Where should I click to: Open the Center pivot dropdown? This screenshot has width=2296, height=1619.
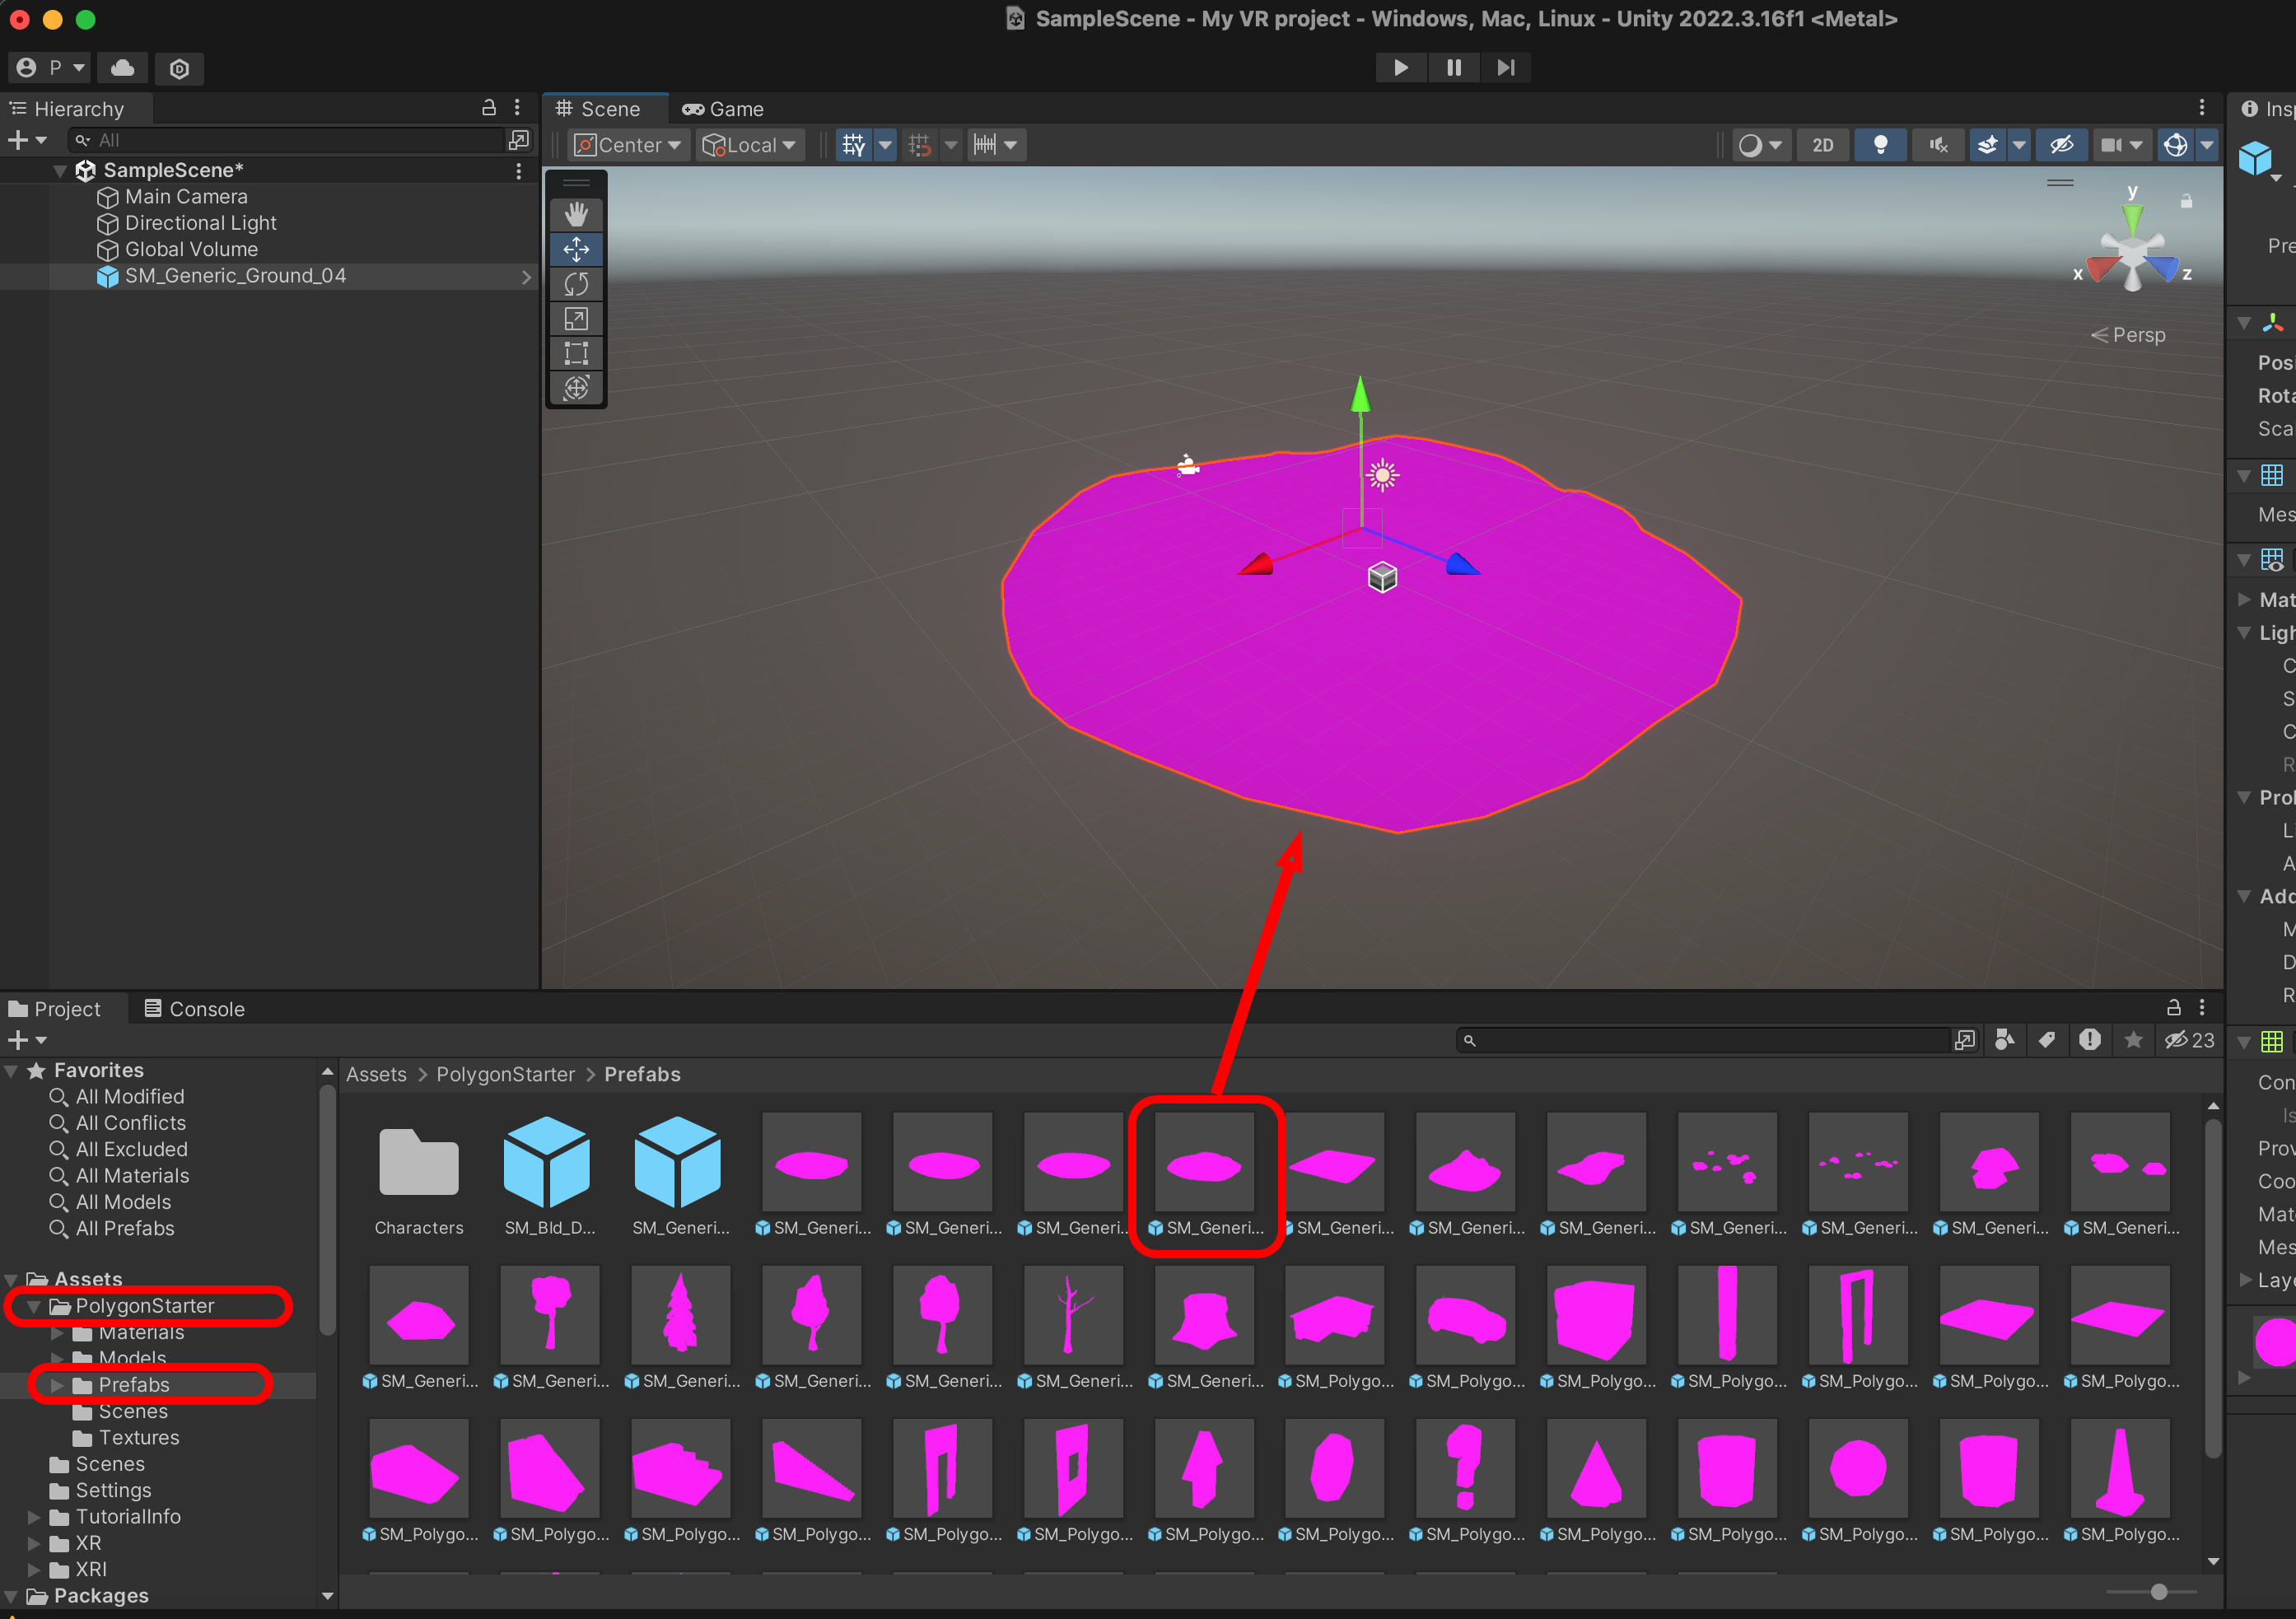(x=629, y=145)
